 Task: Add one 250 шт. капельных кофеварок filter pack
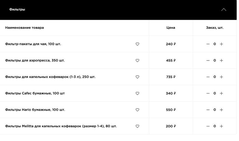[x=221, y=77]
